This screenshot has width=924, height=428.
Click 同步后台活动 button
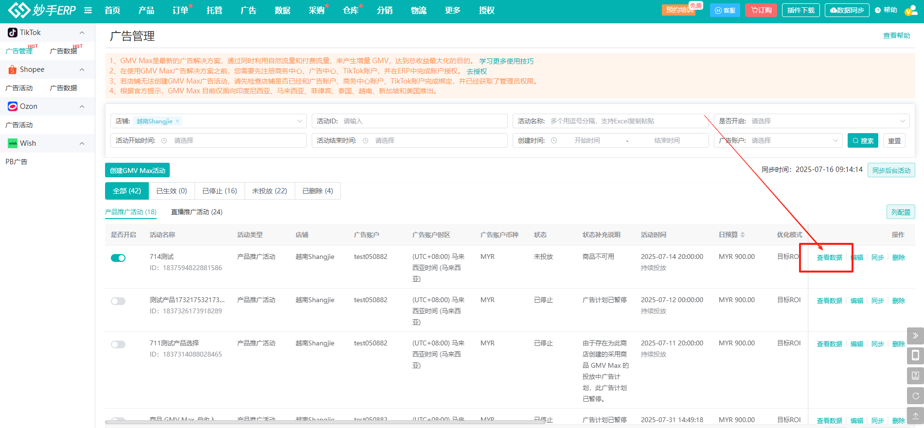pyautogui.click(x=891, y=171)
